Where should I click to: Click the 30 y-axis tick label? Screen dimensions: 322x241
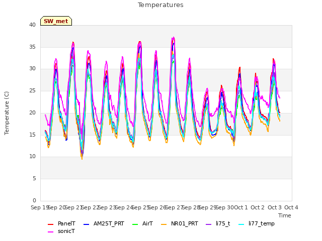coord(32,69)
